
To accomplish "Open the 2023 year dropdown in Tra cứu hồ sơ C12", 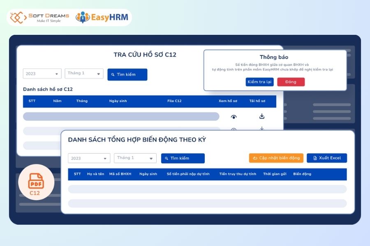I will click(42, 74).
